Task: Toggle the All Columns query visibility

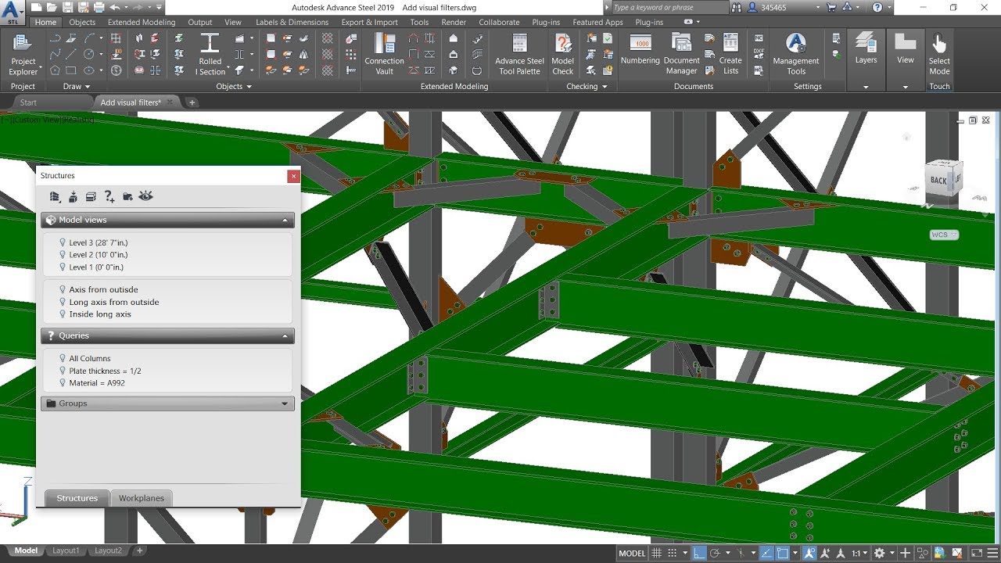Action: click(63, 358)
